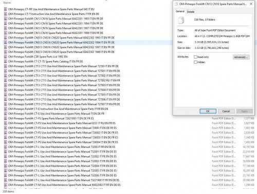Select CT13 CT15 Manual 727002 IT EN FR DE
257x194 pixels.
(64, 76)
